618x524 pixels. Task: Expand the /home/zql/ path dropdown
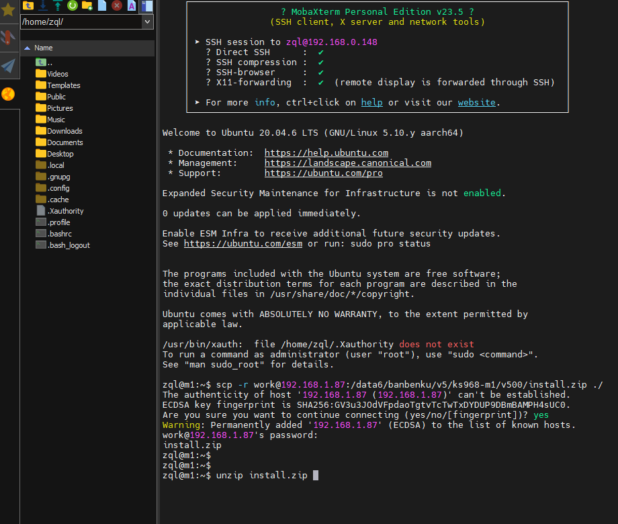point(148,21)
